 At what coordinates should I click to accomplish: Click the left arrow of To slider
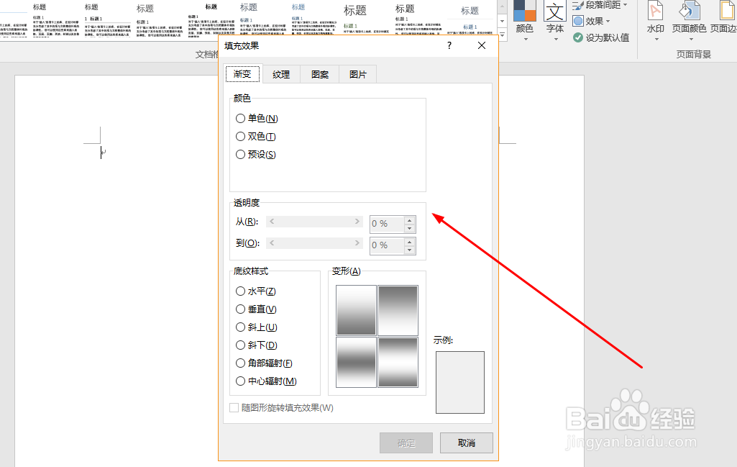point(272,243)
